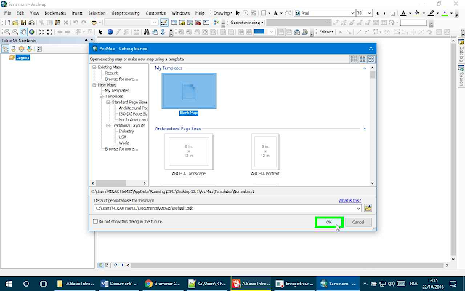The height and width of the screenshot is (291, 465).
Task: Click the Fixed Zoom In arrows icon
Action: [41, 32]
